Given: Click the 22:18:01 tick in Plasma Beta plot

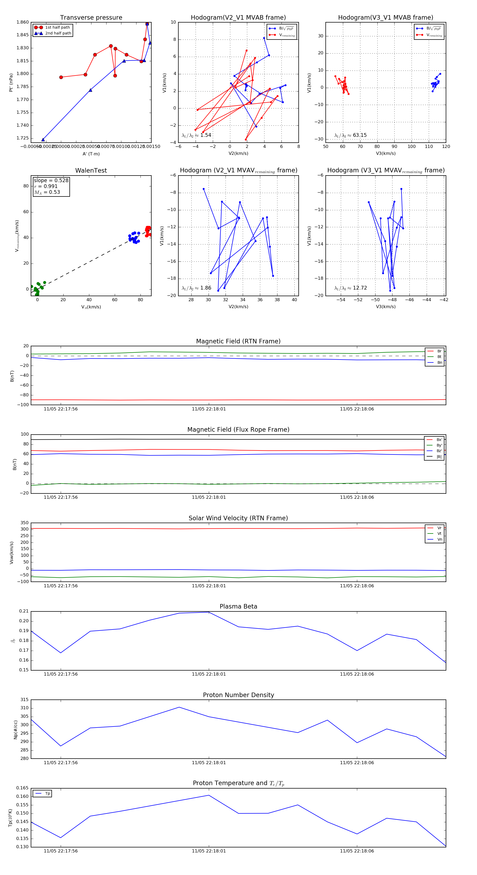Looking at the screenshot, I should click(x=209, y=674).
